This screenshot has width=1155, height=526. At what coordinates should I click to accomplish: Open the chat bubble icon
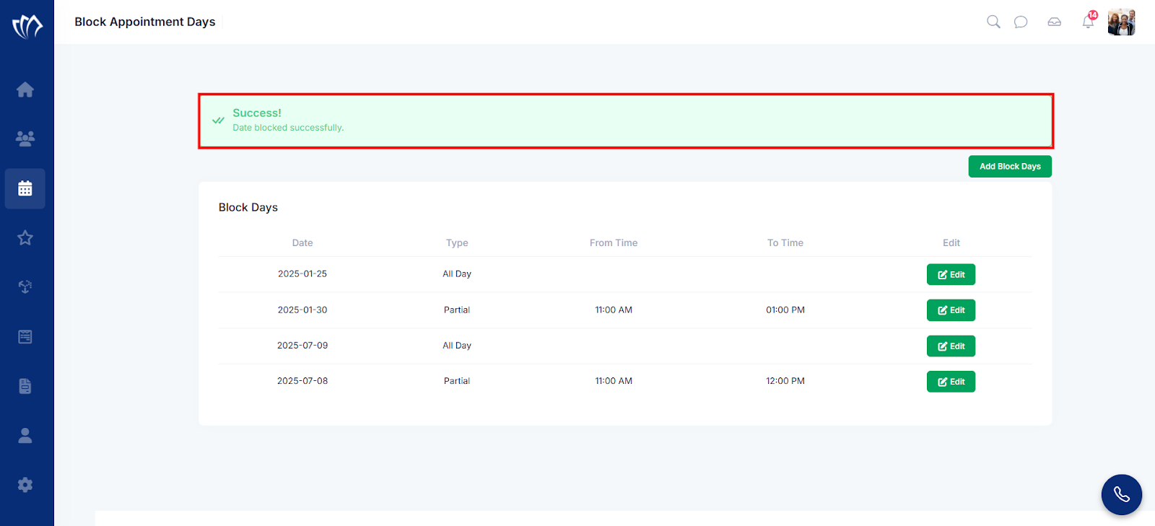tap(1021, 22)
